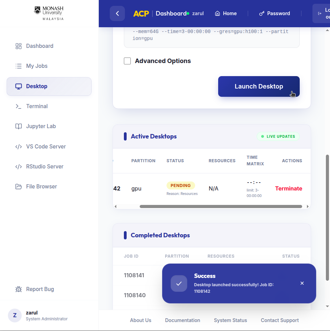Screen dimensions: 330x331
Task: Click the File Browser folder icon
Action: pos(19,187)
